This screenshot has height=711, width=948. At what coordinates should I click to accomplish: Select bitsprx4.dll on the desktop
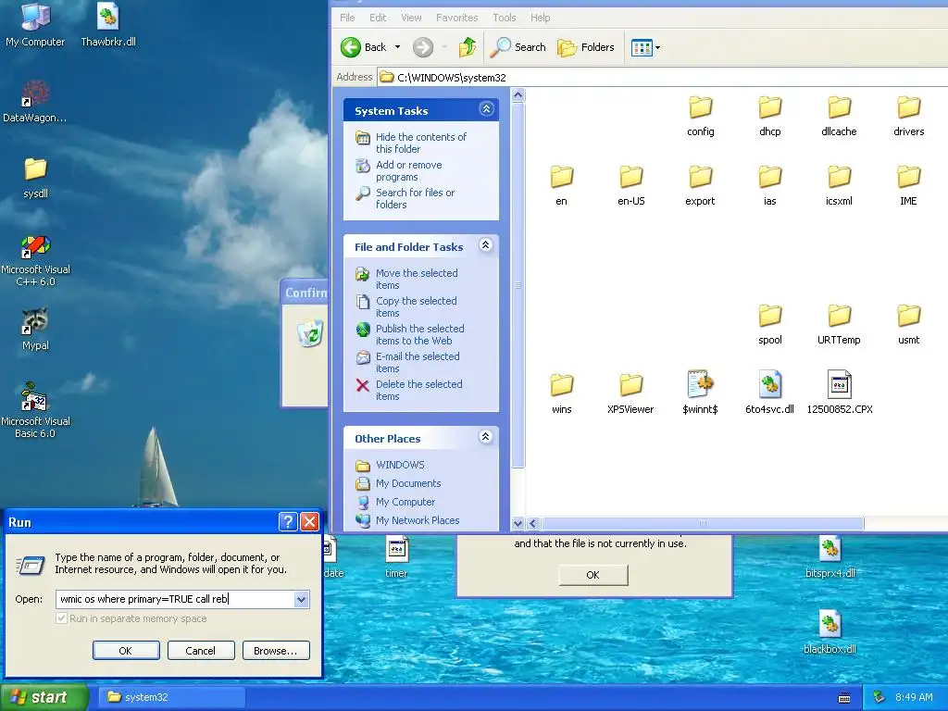point(830,556)
